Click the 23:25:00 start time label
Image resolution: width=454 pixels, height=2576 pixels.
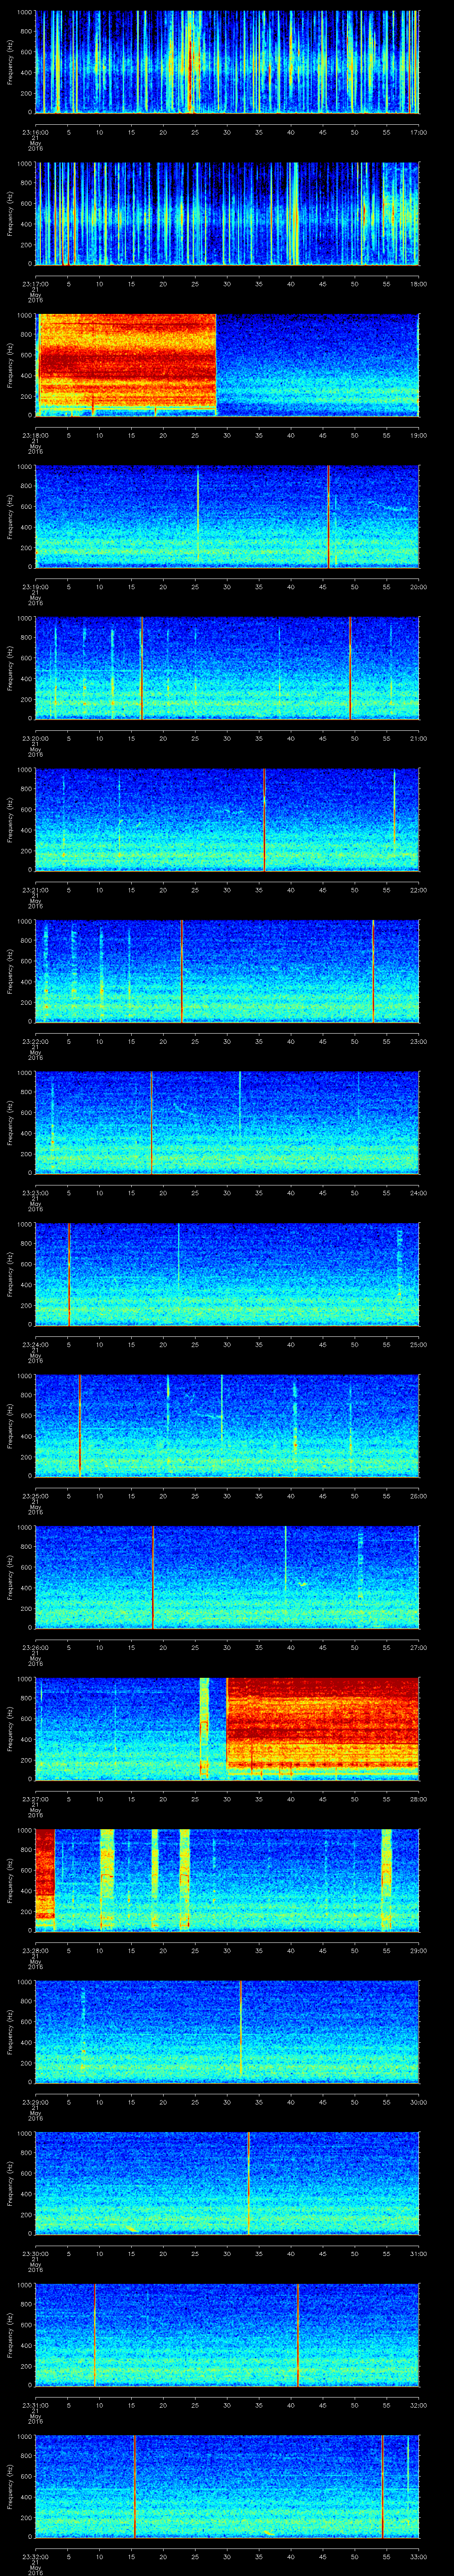click(x=35, y=1496)
